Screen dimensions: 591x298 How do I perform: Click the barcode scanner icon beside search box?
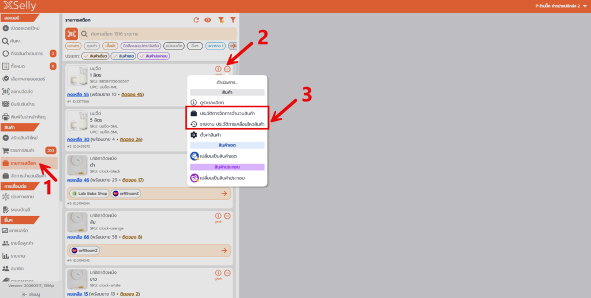click(72, 34)
